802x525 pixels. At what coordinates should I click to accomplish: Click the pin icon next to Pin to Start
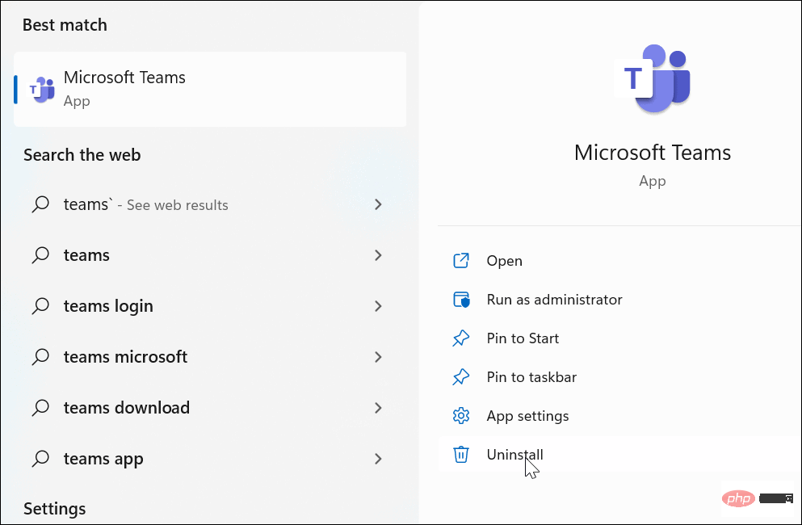tap(461, 338)
